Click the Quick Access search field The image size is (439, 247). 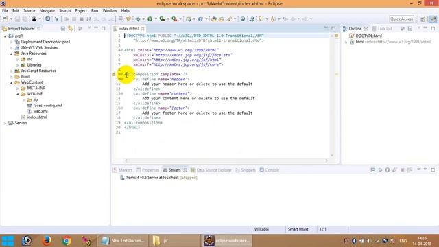(401, 19)
